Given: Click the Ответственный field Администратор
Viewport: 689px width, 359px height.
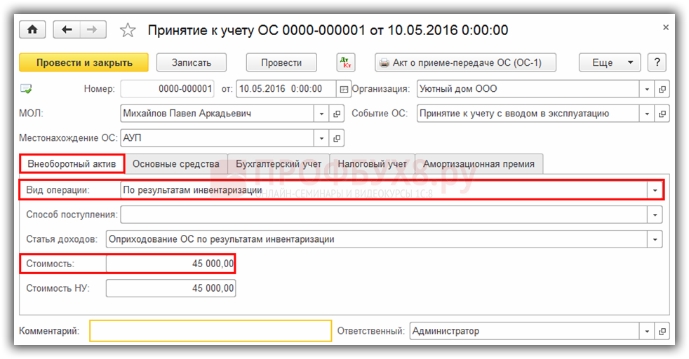Looking at the screenshot, I should click(x=524, y=332).
